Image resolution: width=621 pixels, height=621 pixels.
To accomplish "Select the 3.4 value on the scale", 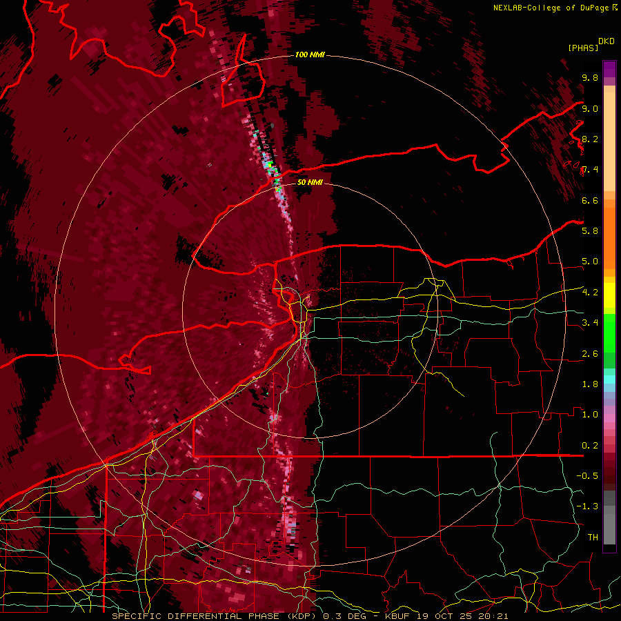I will (590, 323).
